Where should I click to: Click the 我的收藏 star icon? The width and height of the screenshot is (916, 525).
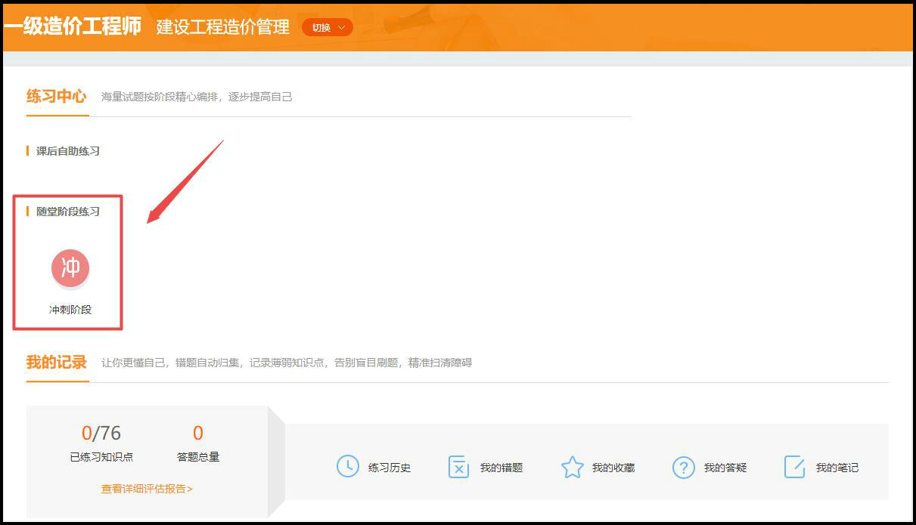coord(573,466)
